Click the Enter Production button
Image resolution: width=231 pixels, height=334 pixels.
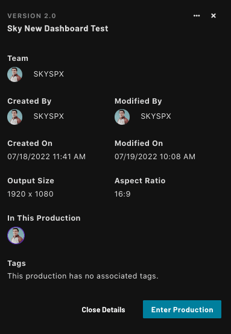(182, 309)
